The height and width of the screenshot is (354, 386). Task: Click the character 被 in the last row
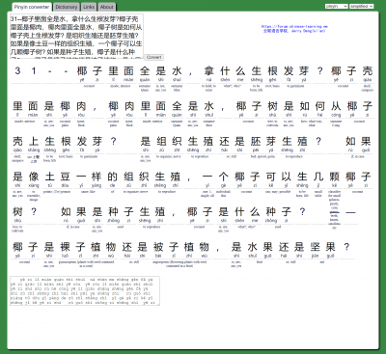[158, 247]
